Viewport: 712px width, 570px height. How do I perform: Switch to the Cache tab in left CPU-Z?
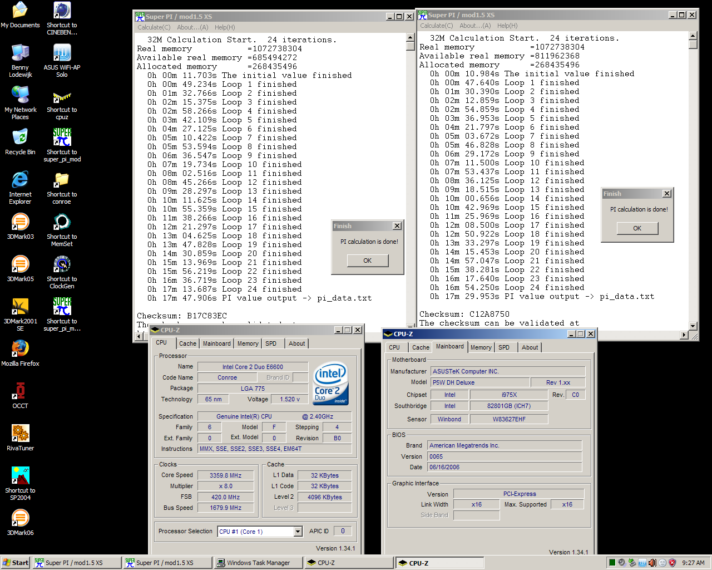click(187, 343)
